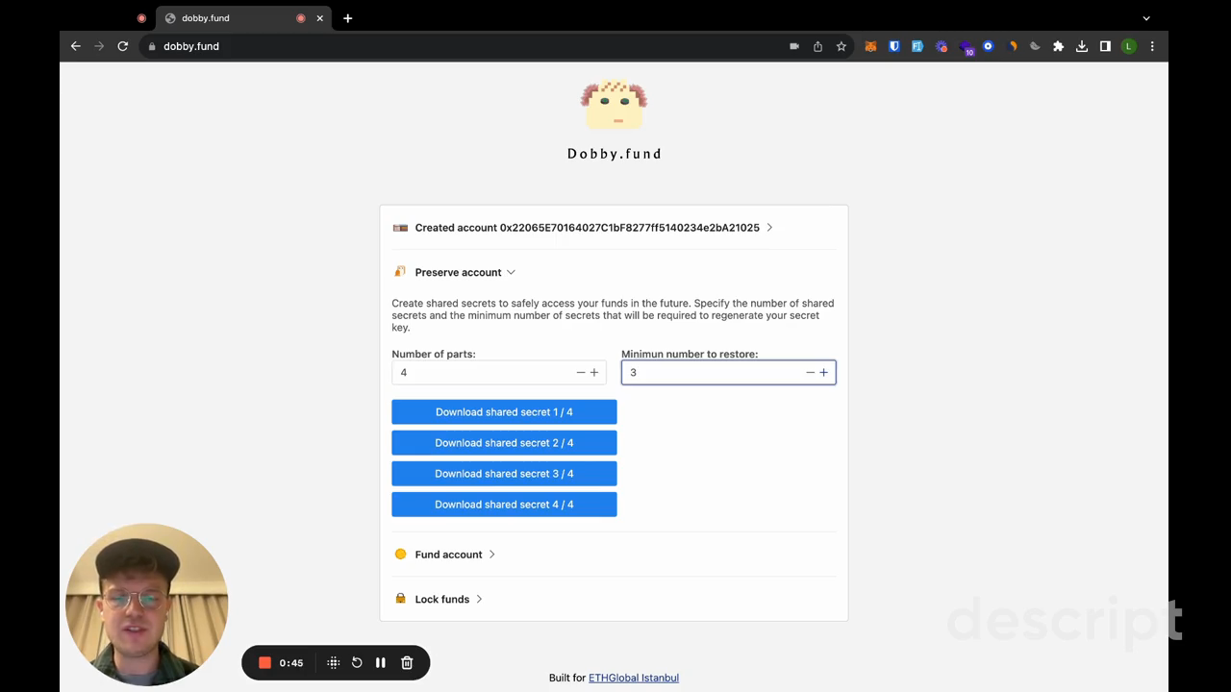Reload the page

coord(123,46)
